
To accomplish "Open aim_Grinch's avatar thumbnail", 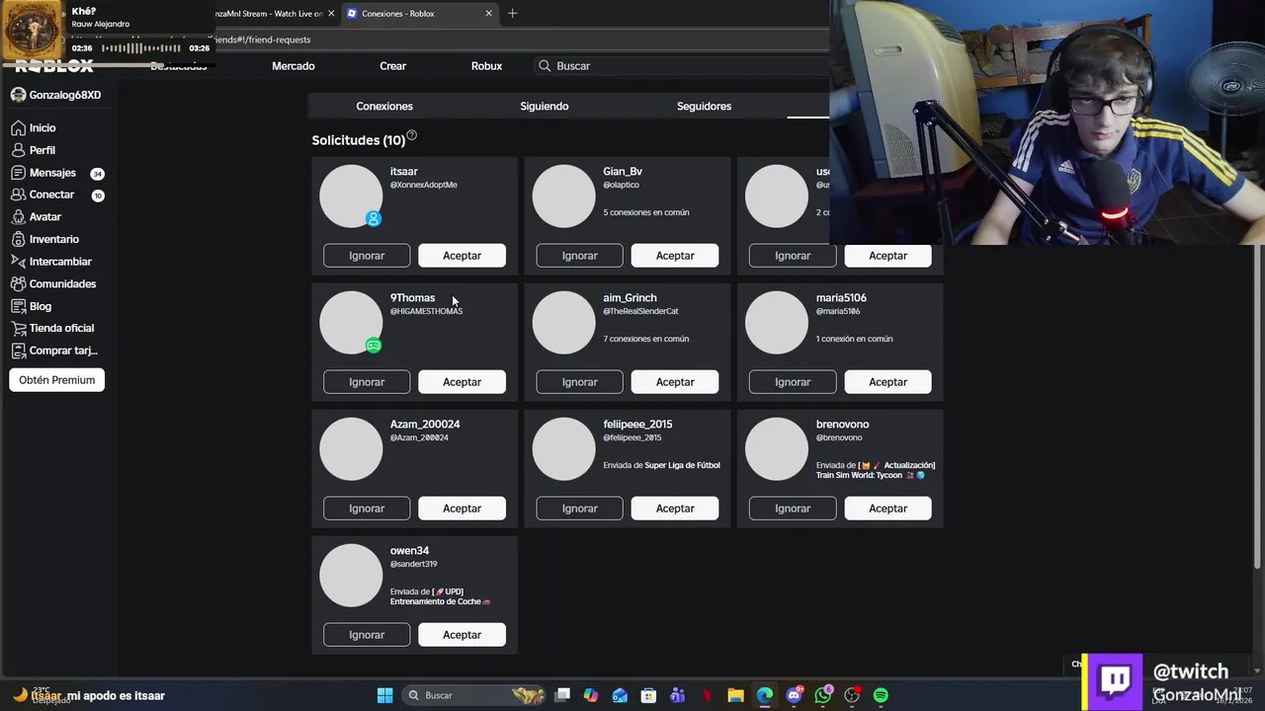I will [x=564, y=323].
